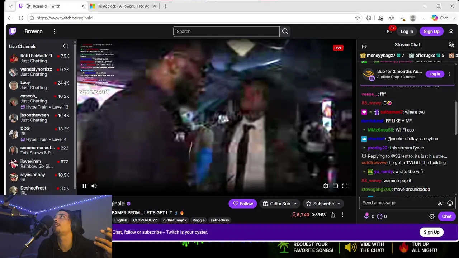Open the three-dot menu beside Browse
This screenshot has width=459, height=258.
54,32
